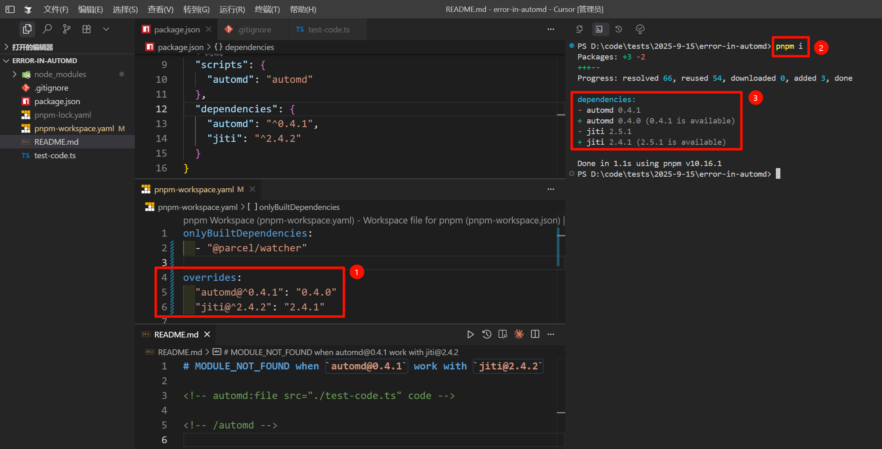Screen dimensions: 882x449
Task: Click pnpm-workspace.yaml breadcrumb segment
Action: pyautogui.click(x=192, y=207)
